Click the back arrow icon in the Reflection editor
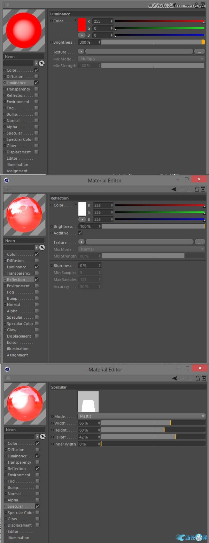 (174, 189)
